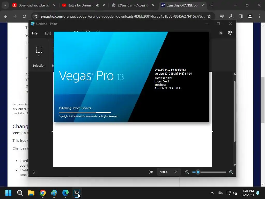Screen dimensions: 265x199
Task: Click the Vegas Pro splash progress bar
Action: 85,112
